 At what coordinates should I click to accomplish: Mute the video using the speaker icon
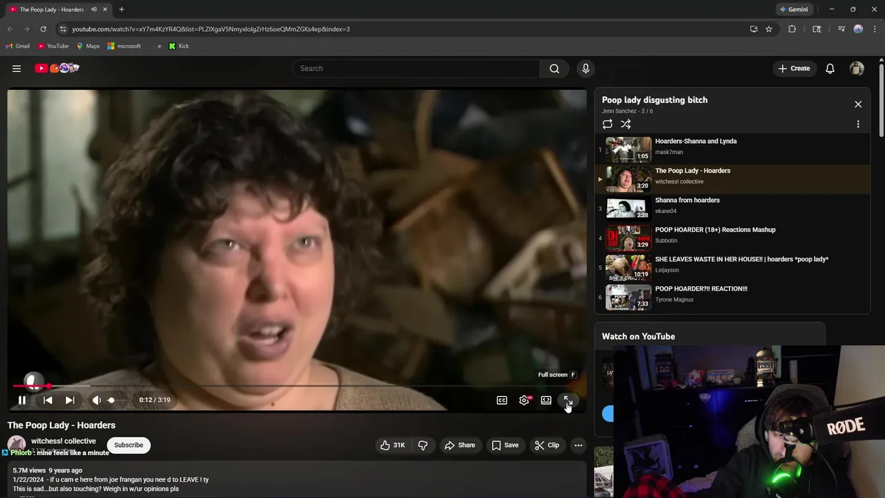[x=97, y=400]
